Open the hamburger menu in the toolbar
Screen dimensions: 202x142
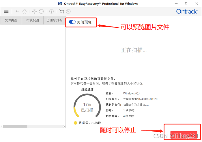click(x=6, y=12)
